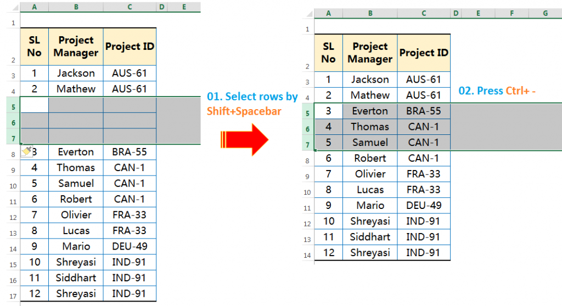The image size is (562, 306).
Task: Select 'Olivier' cell in left sheet
Action: tap(76, 215)
